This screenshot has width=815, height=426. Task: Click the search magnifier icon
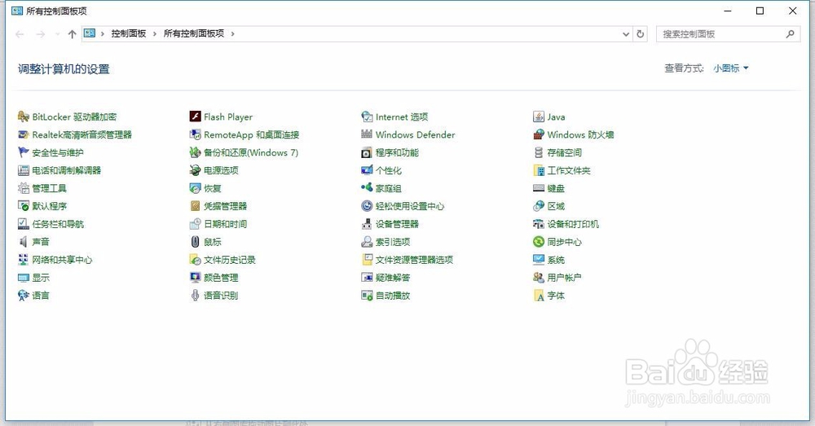point(790,33)
